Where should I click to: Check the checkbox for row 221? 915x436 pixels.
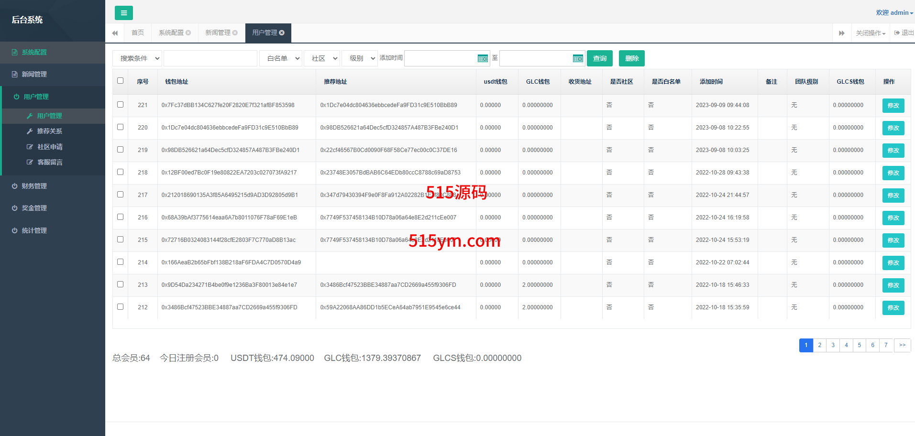[121, 105]
